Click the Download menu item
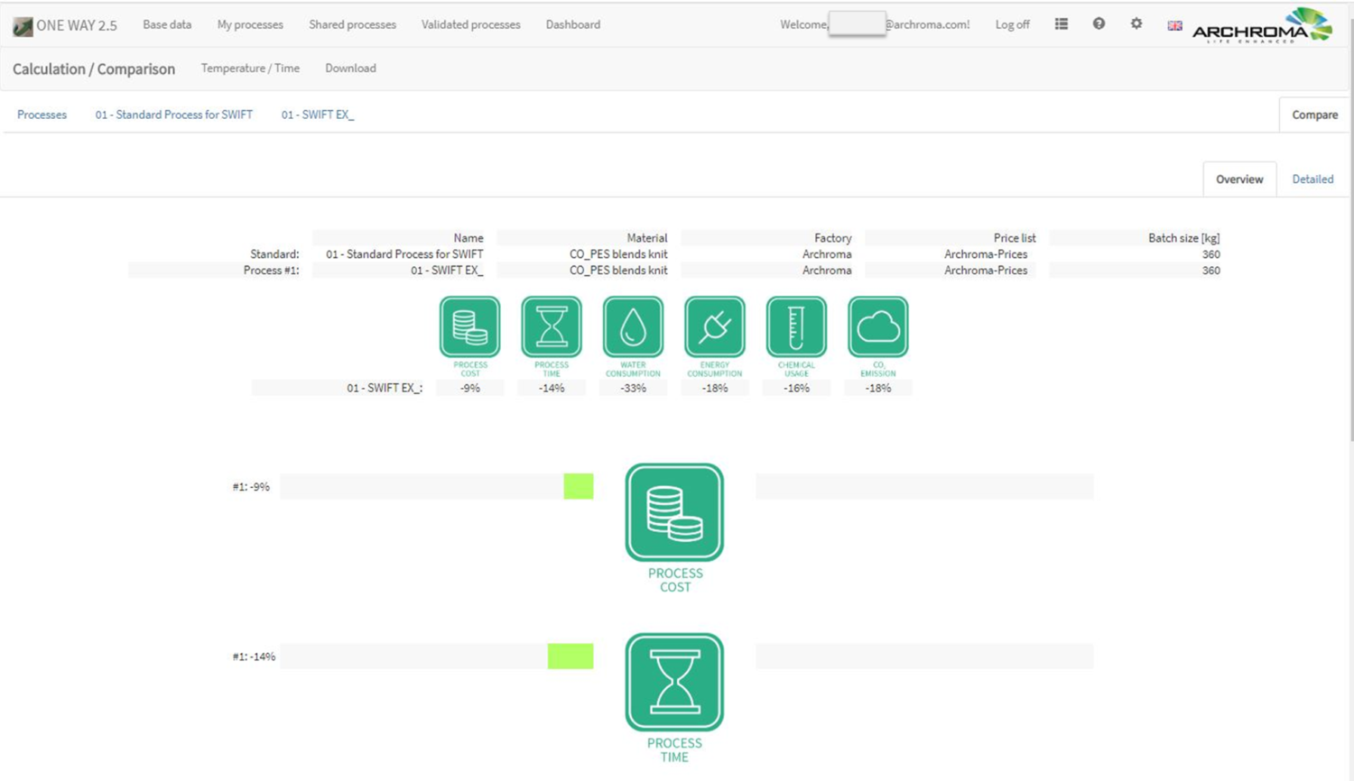1354x781 pixels. tap(350, 68)
